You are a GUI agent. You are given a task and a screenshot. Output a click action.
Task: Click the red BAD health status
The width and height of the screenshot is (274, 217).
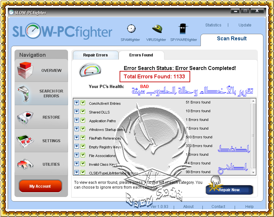[144, 86]
